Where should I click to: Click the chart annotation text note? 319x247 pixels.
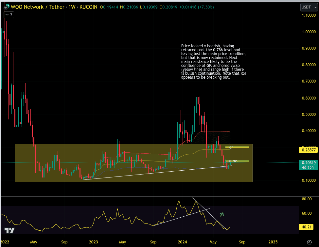pos(213,61)
